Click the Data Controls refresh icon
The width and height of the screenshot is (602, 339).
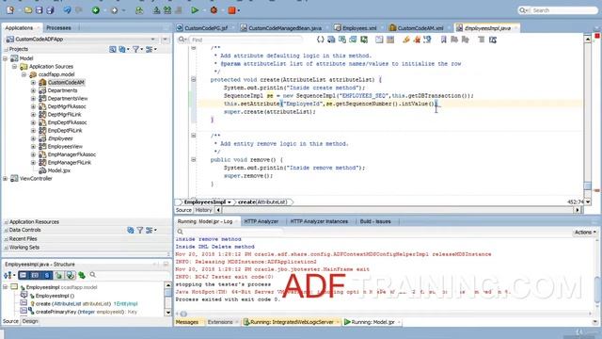pyautogui.click(x=131, y=230)
